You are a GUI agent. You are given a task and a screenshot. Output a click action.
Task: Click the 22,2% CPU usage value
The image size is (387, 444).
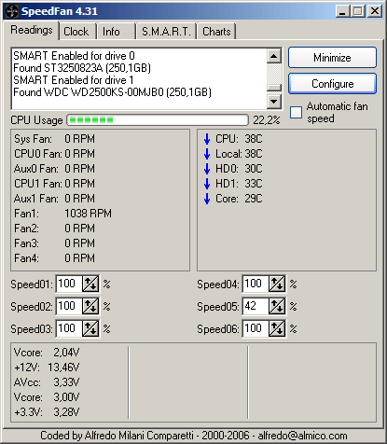(x=267, y=120)
